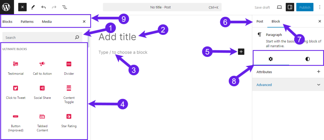Switch to the Patterns tab

[27, 22]
